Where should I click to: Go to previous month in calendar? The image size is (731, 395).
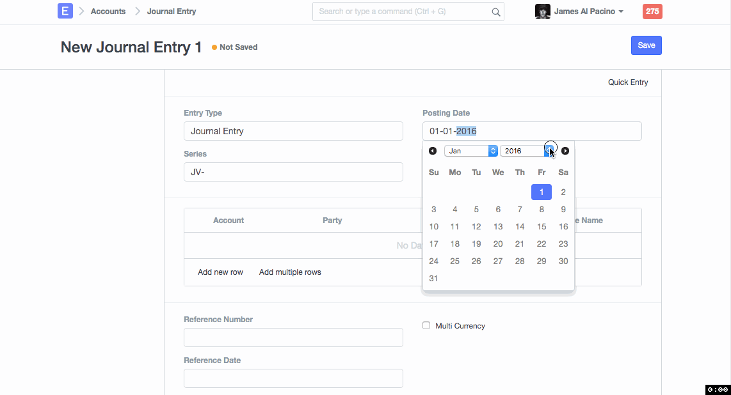coord(433,151)
